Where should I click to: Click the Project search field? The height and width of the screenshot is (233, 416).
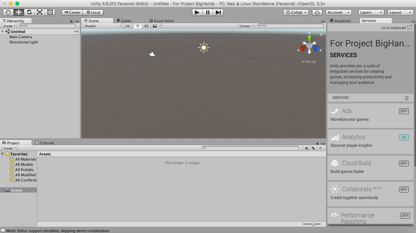click(x=250, y=148)
